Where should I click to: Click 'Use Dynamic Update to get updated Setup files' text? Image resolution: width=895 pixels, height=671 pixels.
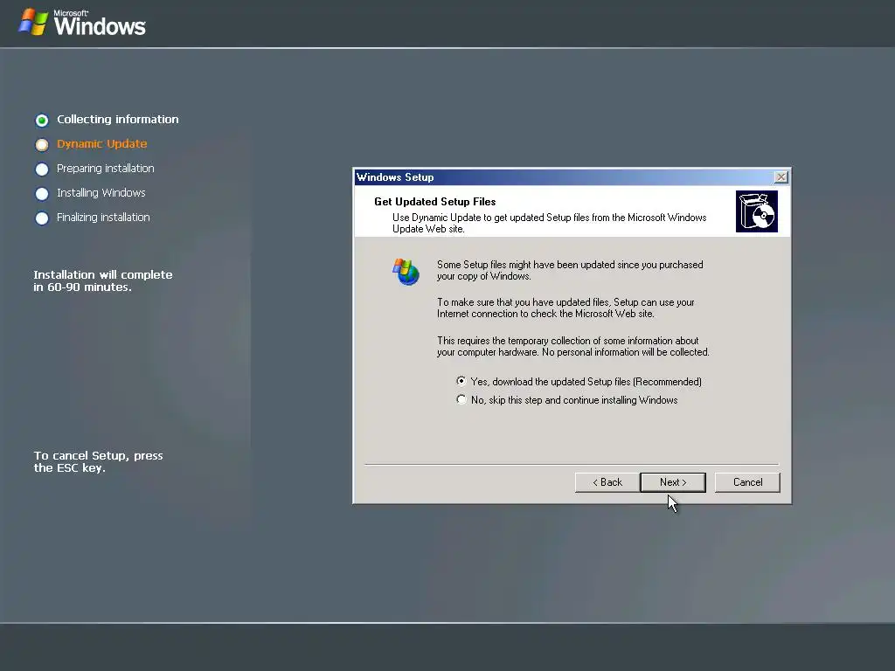[x=549, y=223]
